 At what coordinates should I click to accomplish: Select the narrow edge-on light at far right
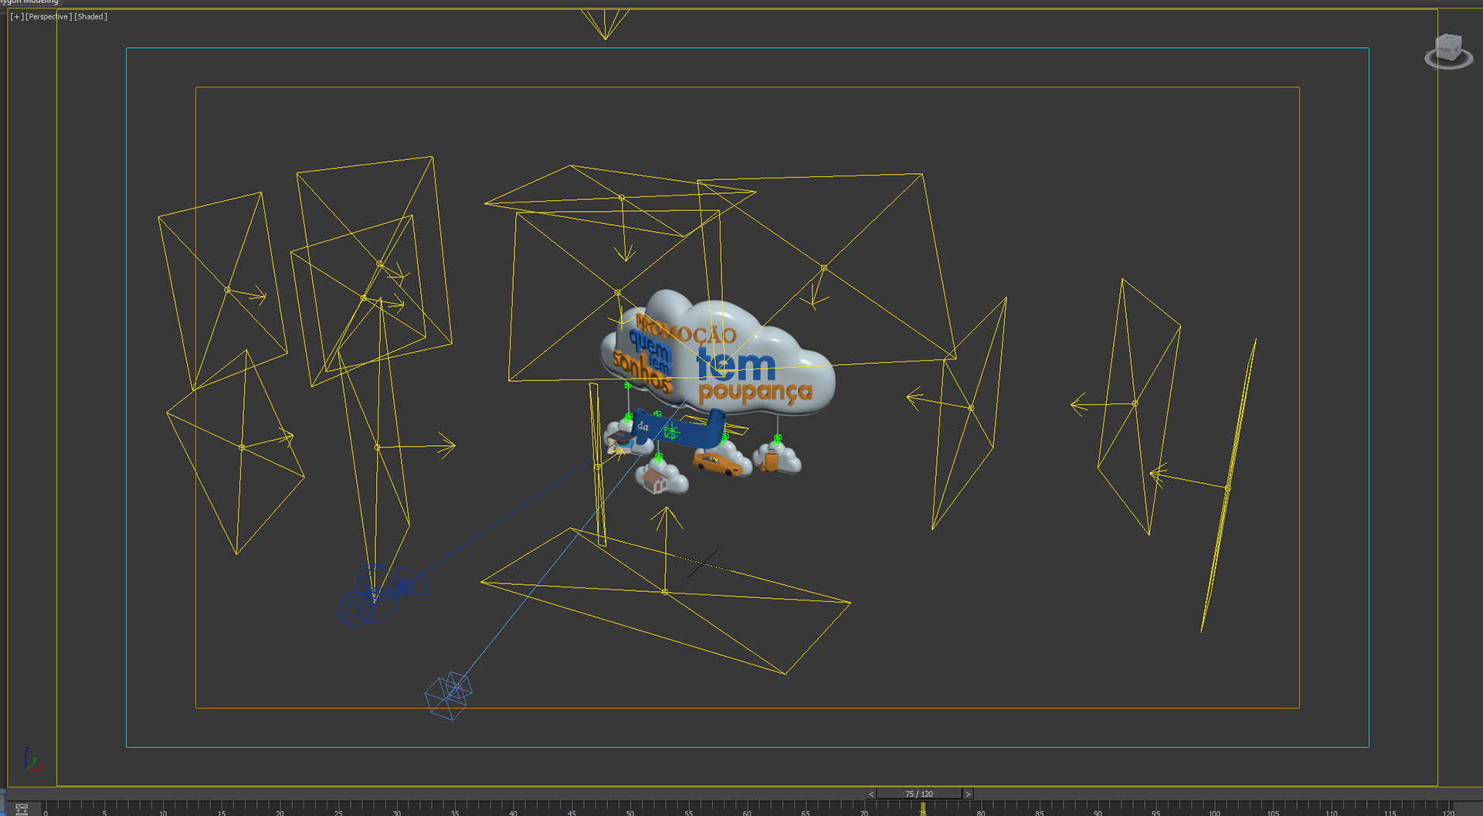click(x=1228, y=487)
